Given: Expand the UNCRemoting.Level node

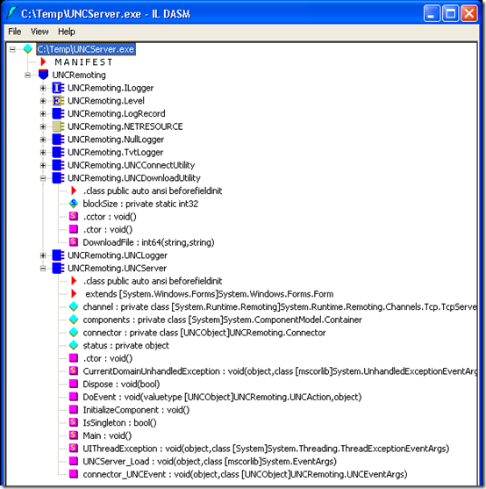Looking at the screenshot, I should click(43, 101).
